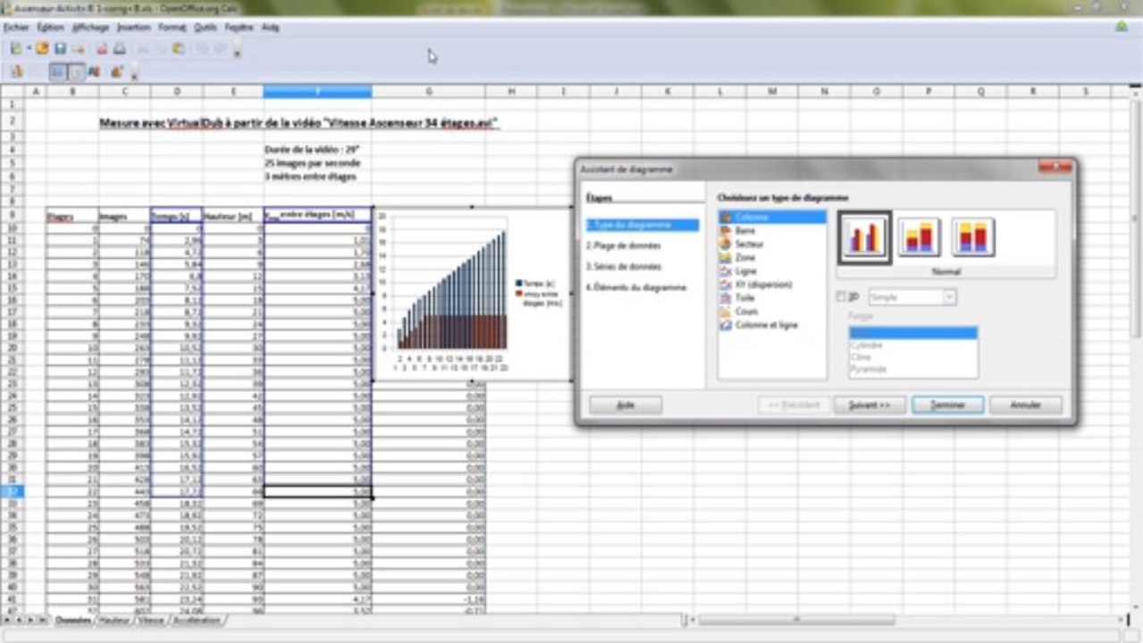Go to step 1 Type du diagramme
Screen dimensions: 1143x643
(x=642, y=225)
